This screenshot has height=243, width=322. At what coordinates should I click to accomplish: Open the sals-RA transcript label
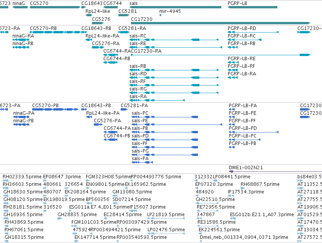tap(138, 97)
